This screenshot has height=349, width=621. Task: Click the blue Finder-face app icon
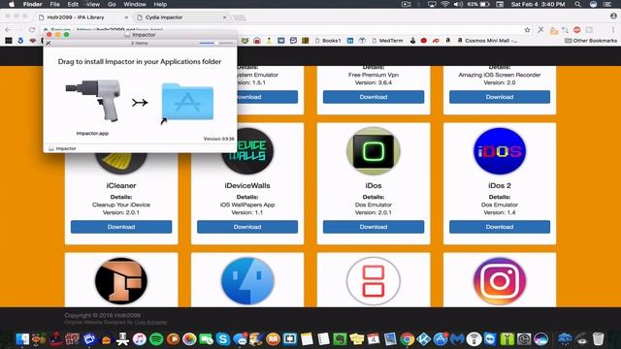[x=247, y=281]
